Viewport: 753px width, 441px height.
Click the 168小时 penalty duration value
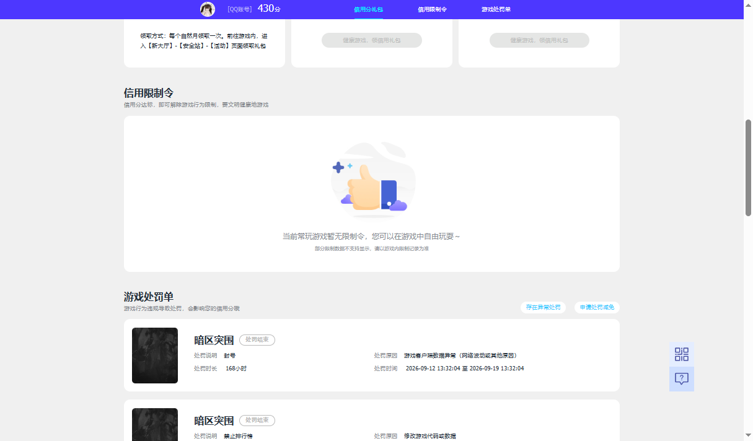tap(236, 369)
